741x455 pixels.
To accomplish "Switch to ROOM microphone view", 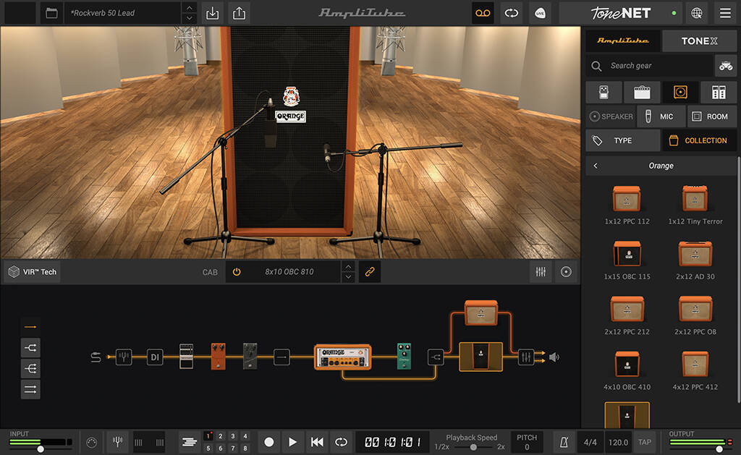I will click(x=711, y=116).
